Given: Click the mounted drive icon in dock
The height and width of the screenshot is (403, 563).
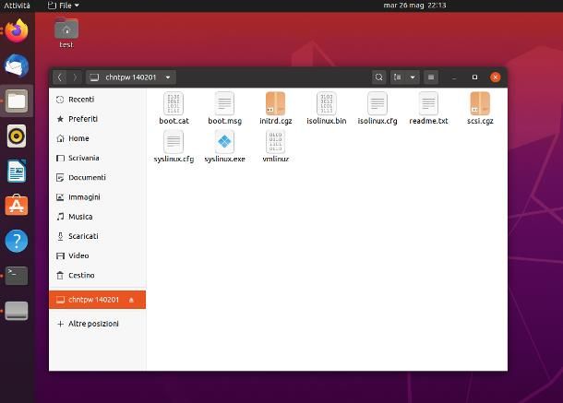Looking at the screenshot, I should coord(17,311).
